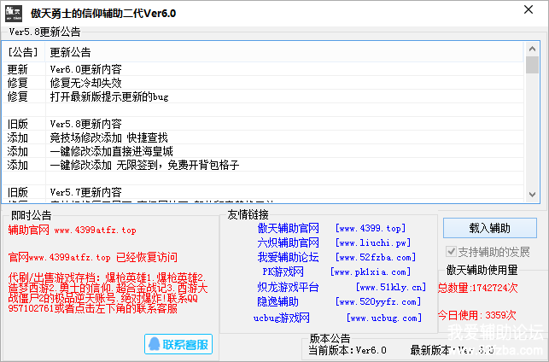Image resolution: width=549 pixels, height=362 pixels.
Task: Click the 已经恢复访问 notice line
Action: pos(93,257)
